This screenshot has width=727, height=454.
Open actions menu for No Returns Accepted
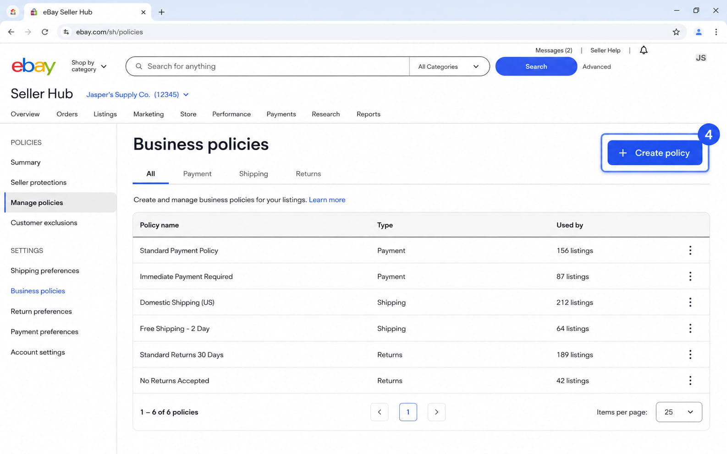tap(690, 381)
